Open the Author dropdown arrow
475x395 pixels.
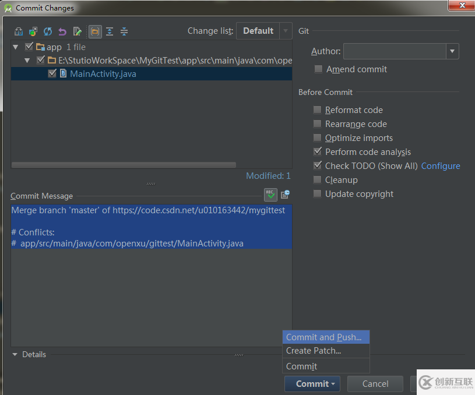click(452, 51)
